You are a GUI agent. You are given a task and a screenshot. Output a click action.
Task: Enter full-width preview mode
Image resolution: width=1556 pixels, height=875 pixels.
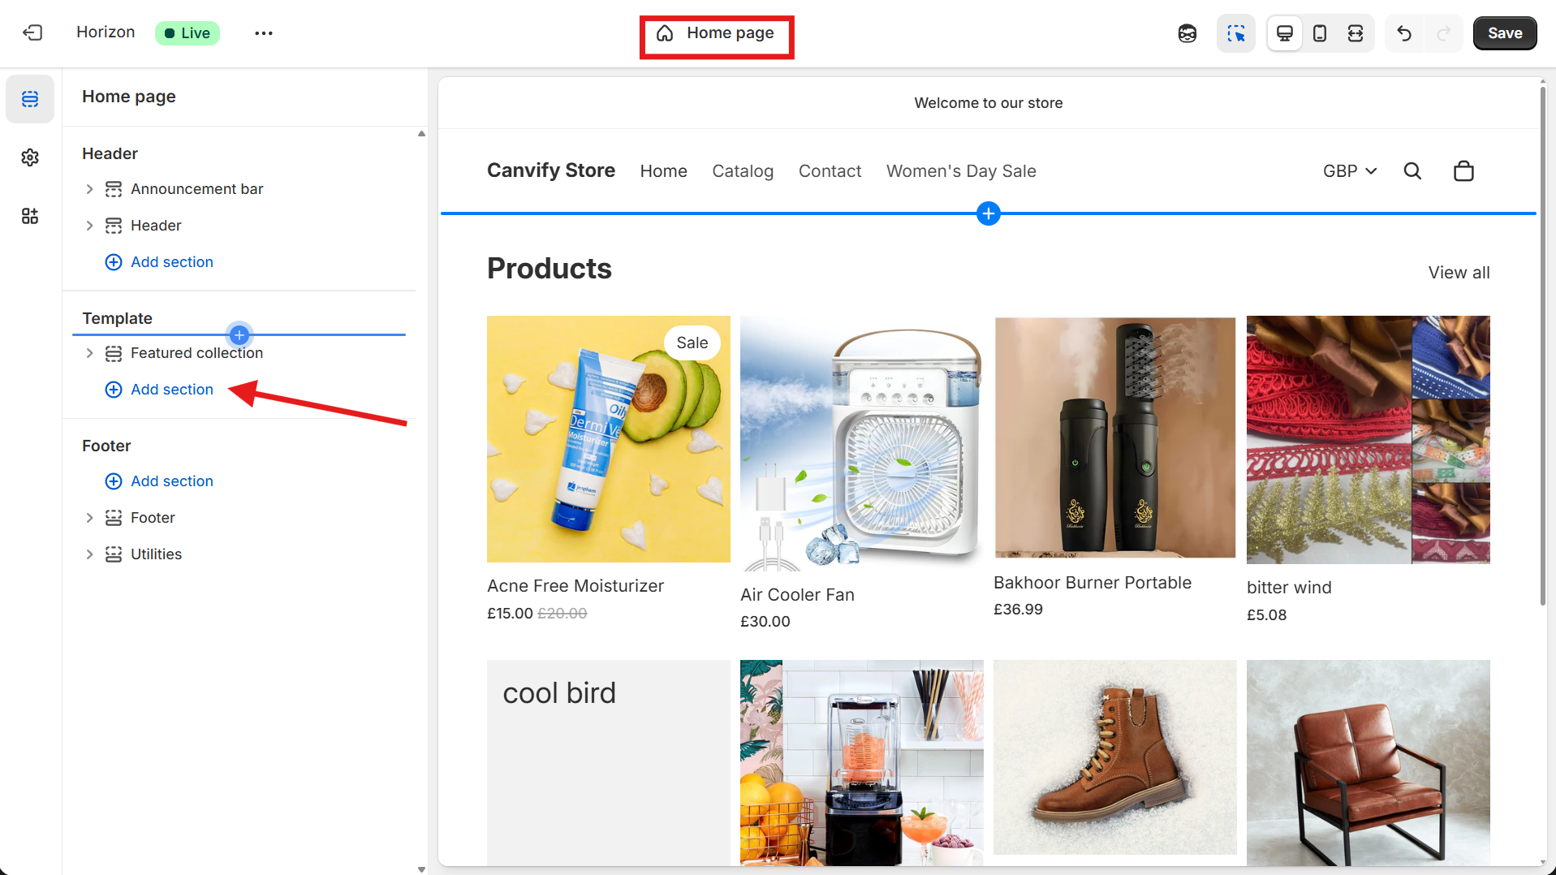point(1356,33)
